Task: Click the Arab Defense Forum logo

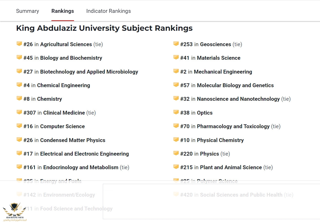Action: [x=15, y=211]
